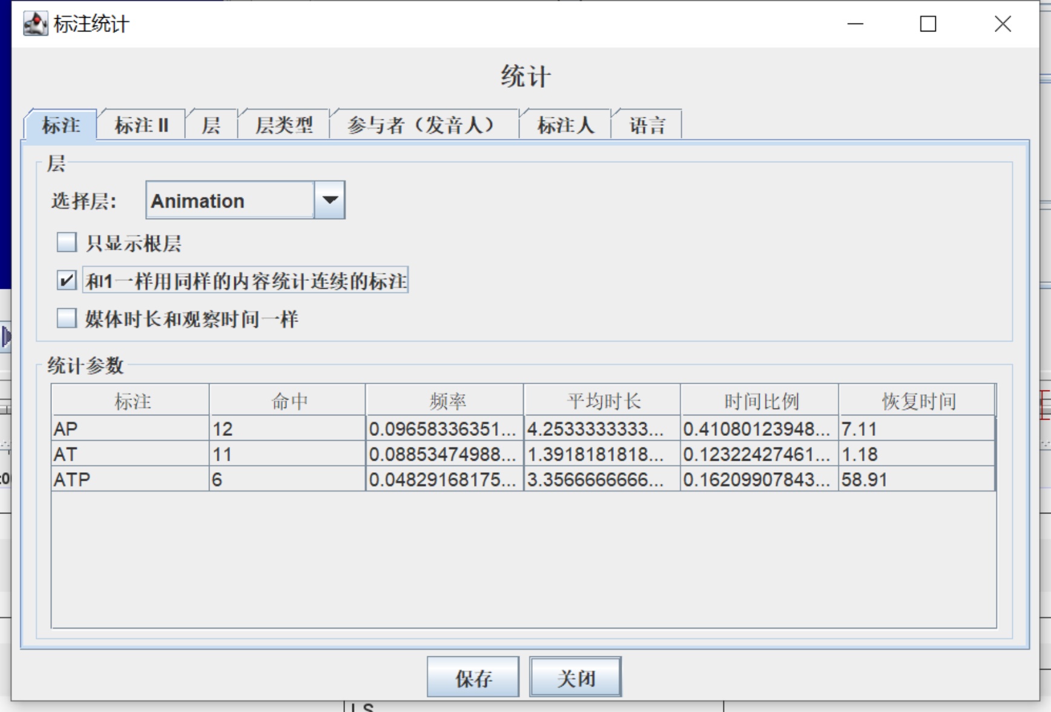
Task: Minimize the 标注统计 window
Action: click(x=855, y=24)
